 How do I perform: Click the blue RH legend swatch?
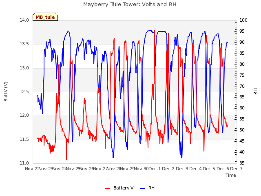[x=143, y=189]
